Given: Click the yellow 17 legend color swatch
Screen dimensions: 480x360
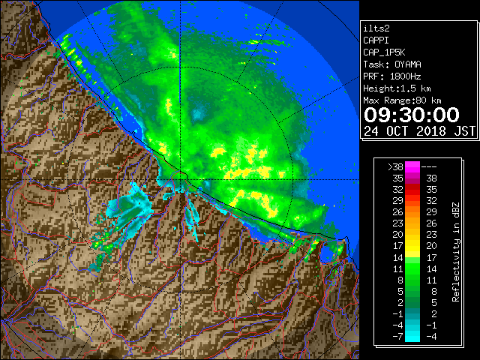Looking at the screenshot, I should tap(412, 246).
